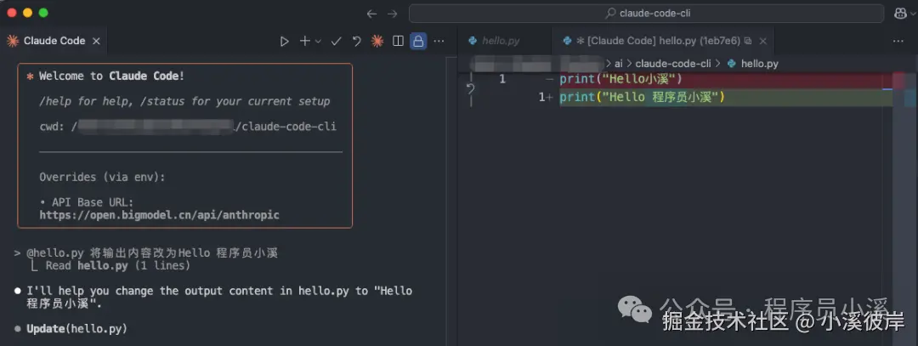Click the revert change arrow in the diff gutter

click(x=470, y=89)
